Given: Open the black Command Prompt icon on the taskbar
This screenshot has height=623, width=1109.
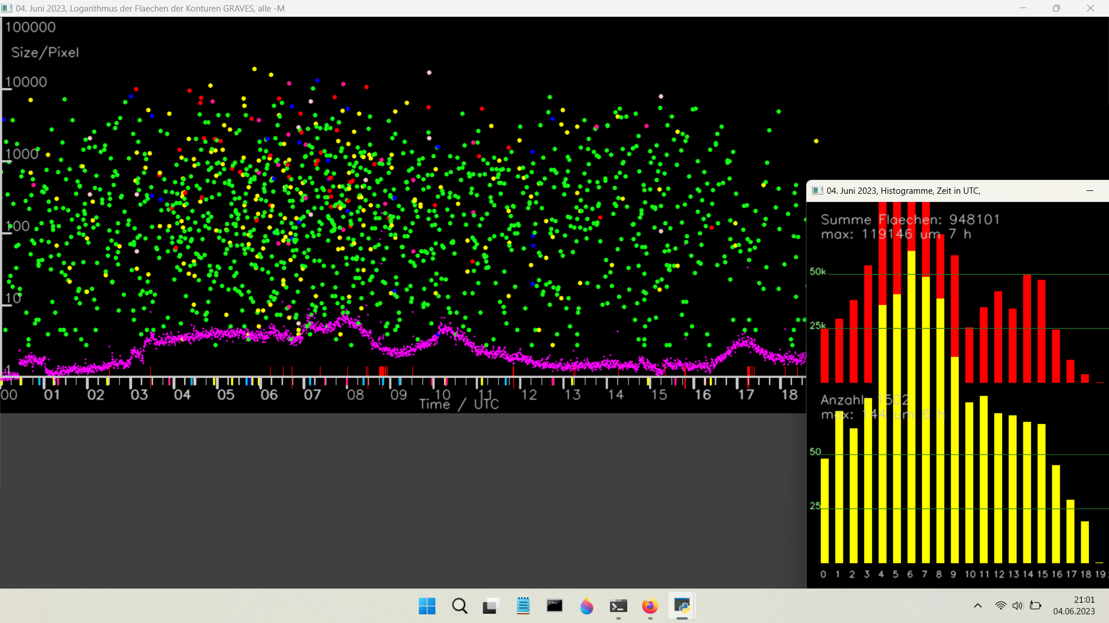Looking at the screenshot, I should pos(554,606).
